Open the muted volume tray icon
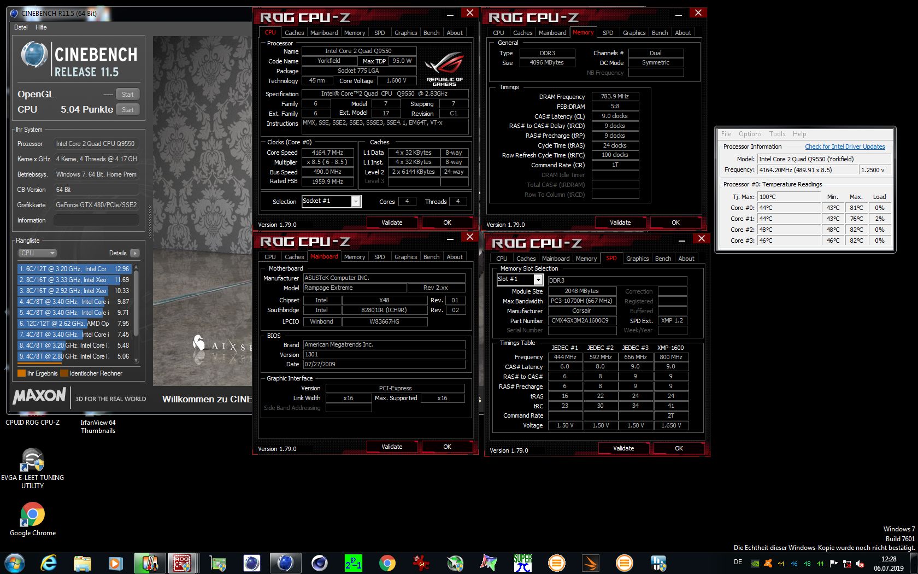Image resolution: width=918 pixels, height=574 pixels. click(x=860, y=564)
